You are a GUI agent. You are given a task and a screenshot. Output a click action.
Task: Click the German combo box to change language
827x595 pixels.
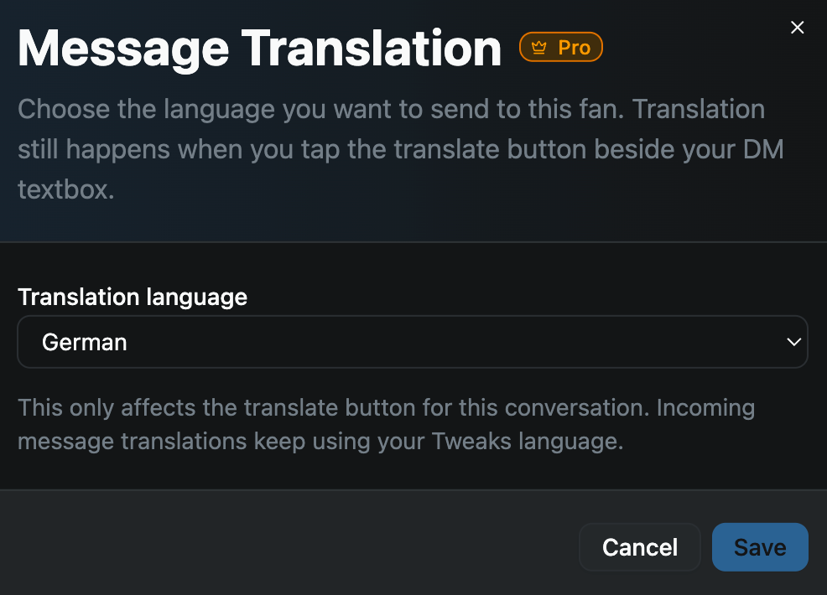413,342
